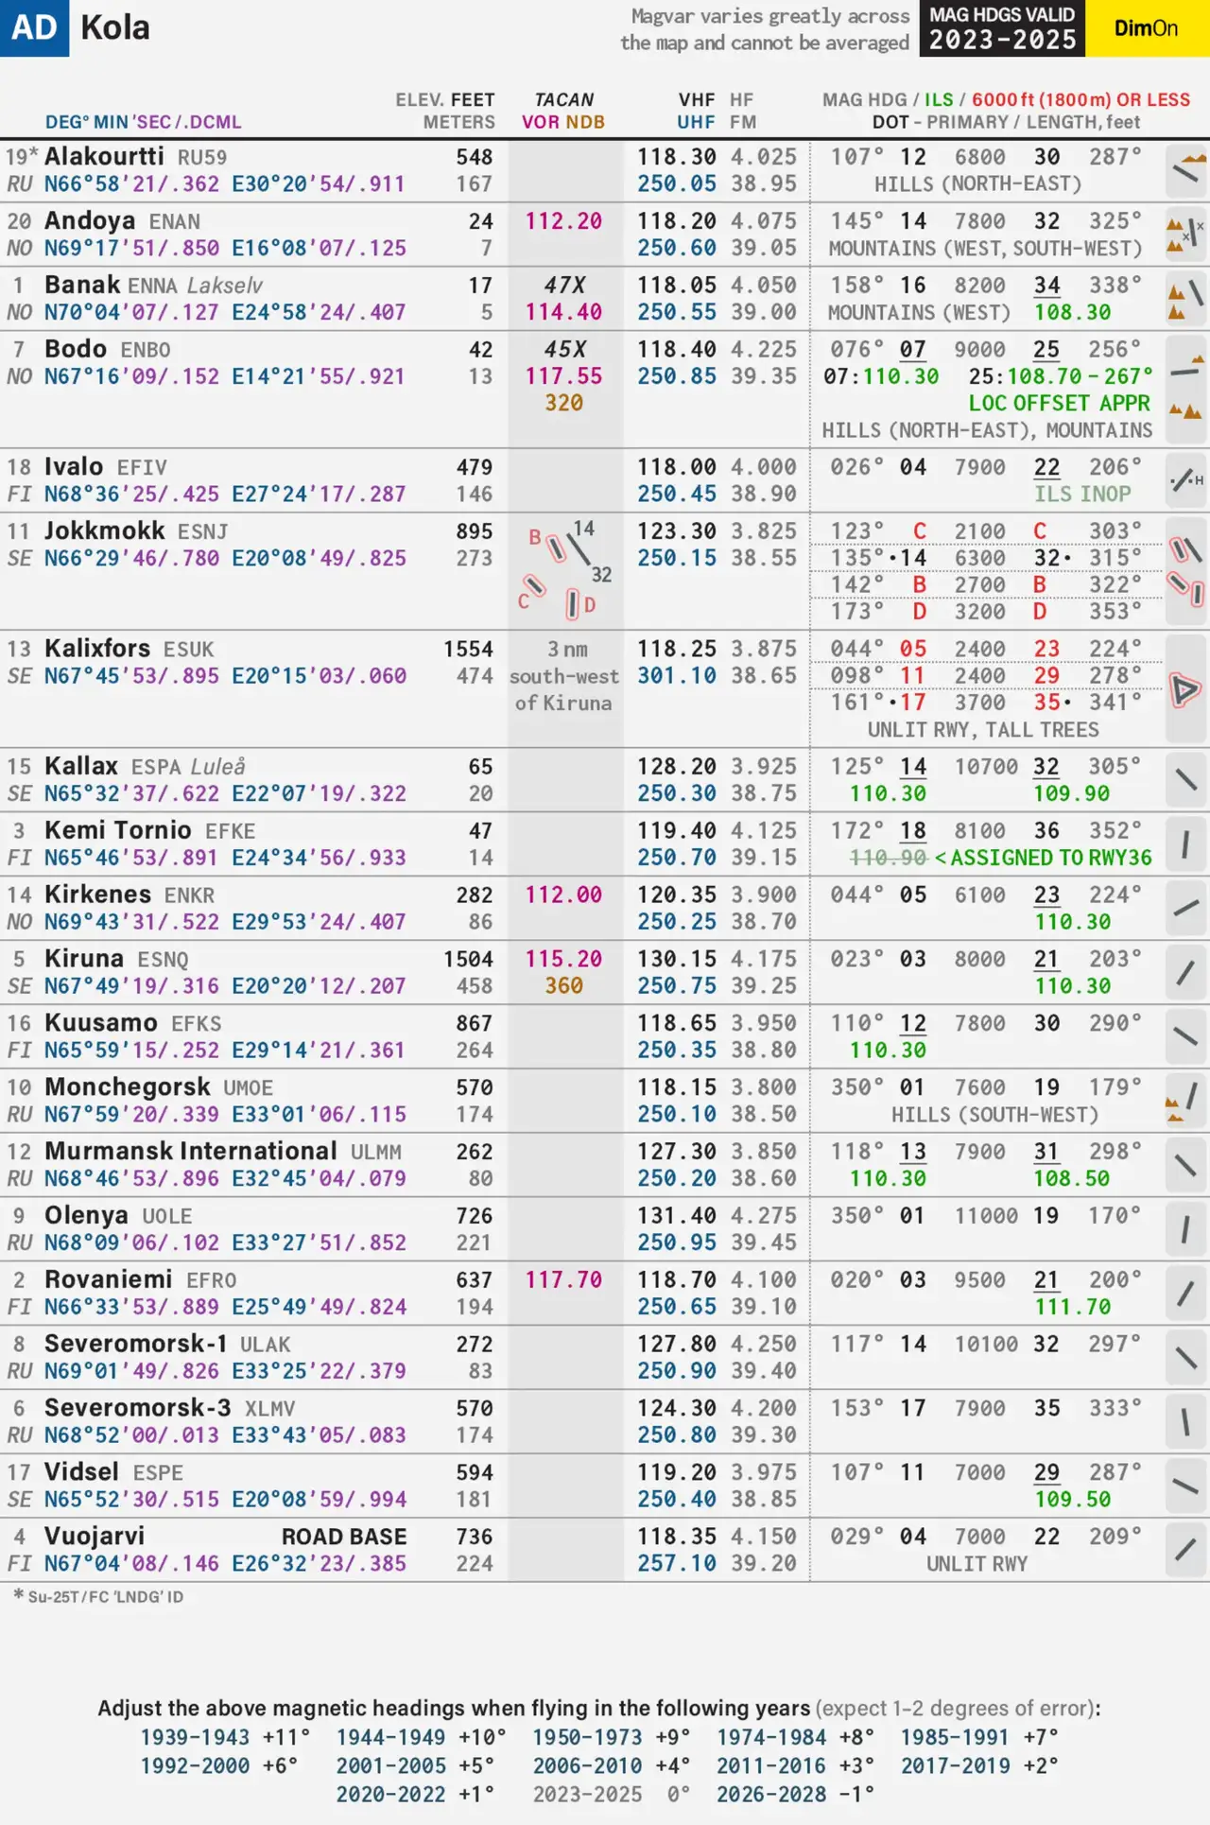The height and width of the screenshot is (1825, 1210).
Task: Click the Alakourtti runway diagram icon
Action: click(1186, 170)
